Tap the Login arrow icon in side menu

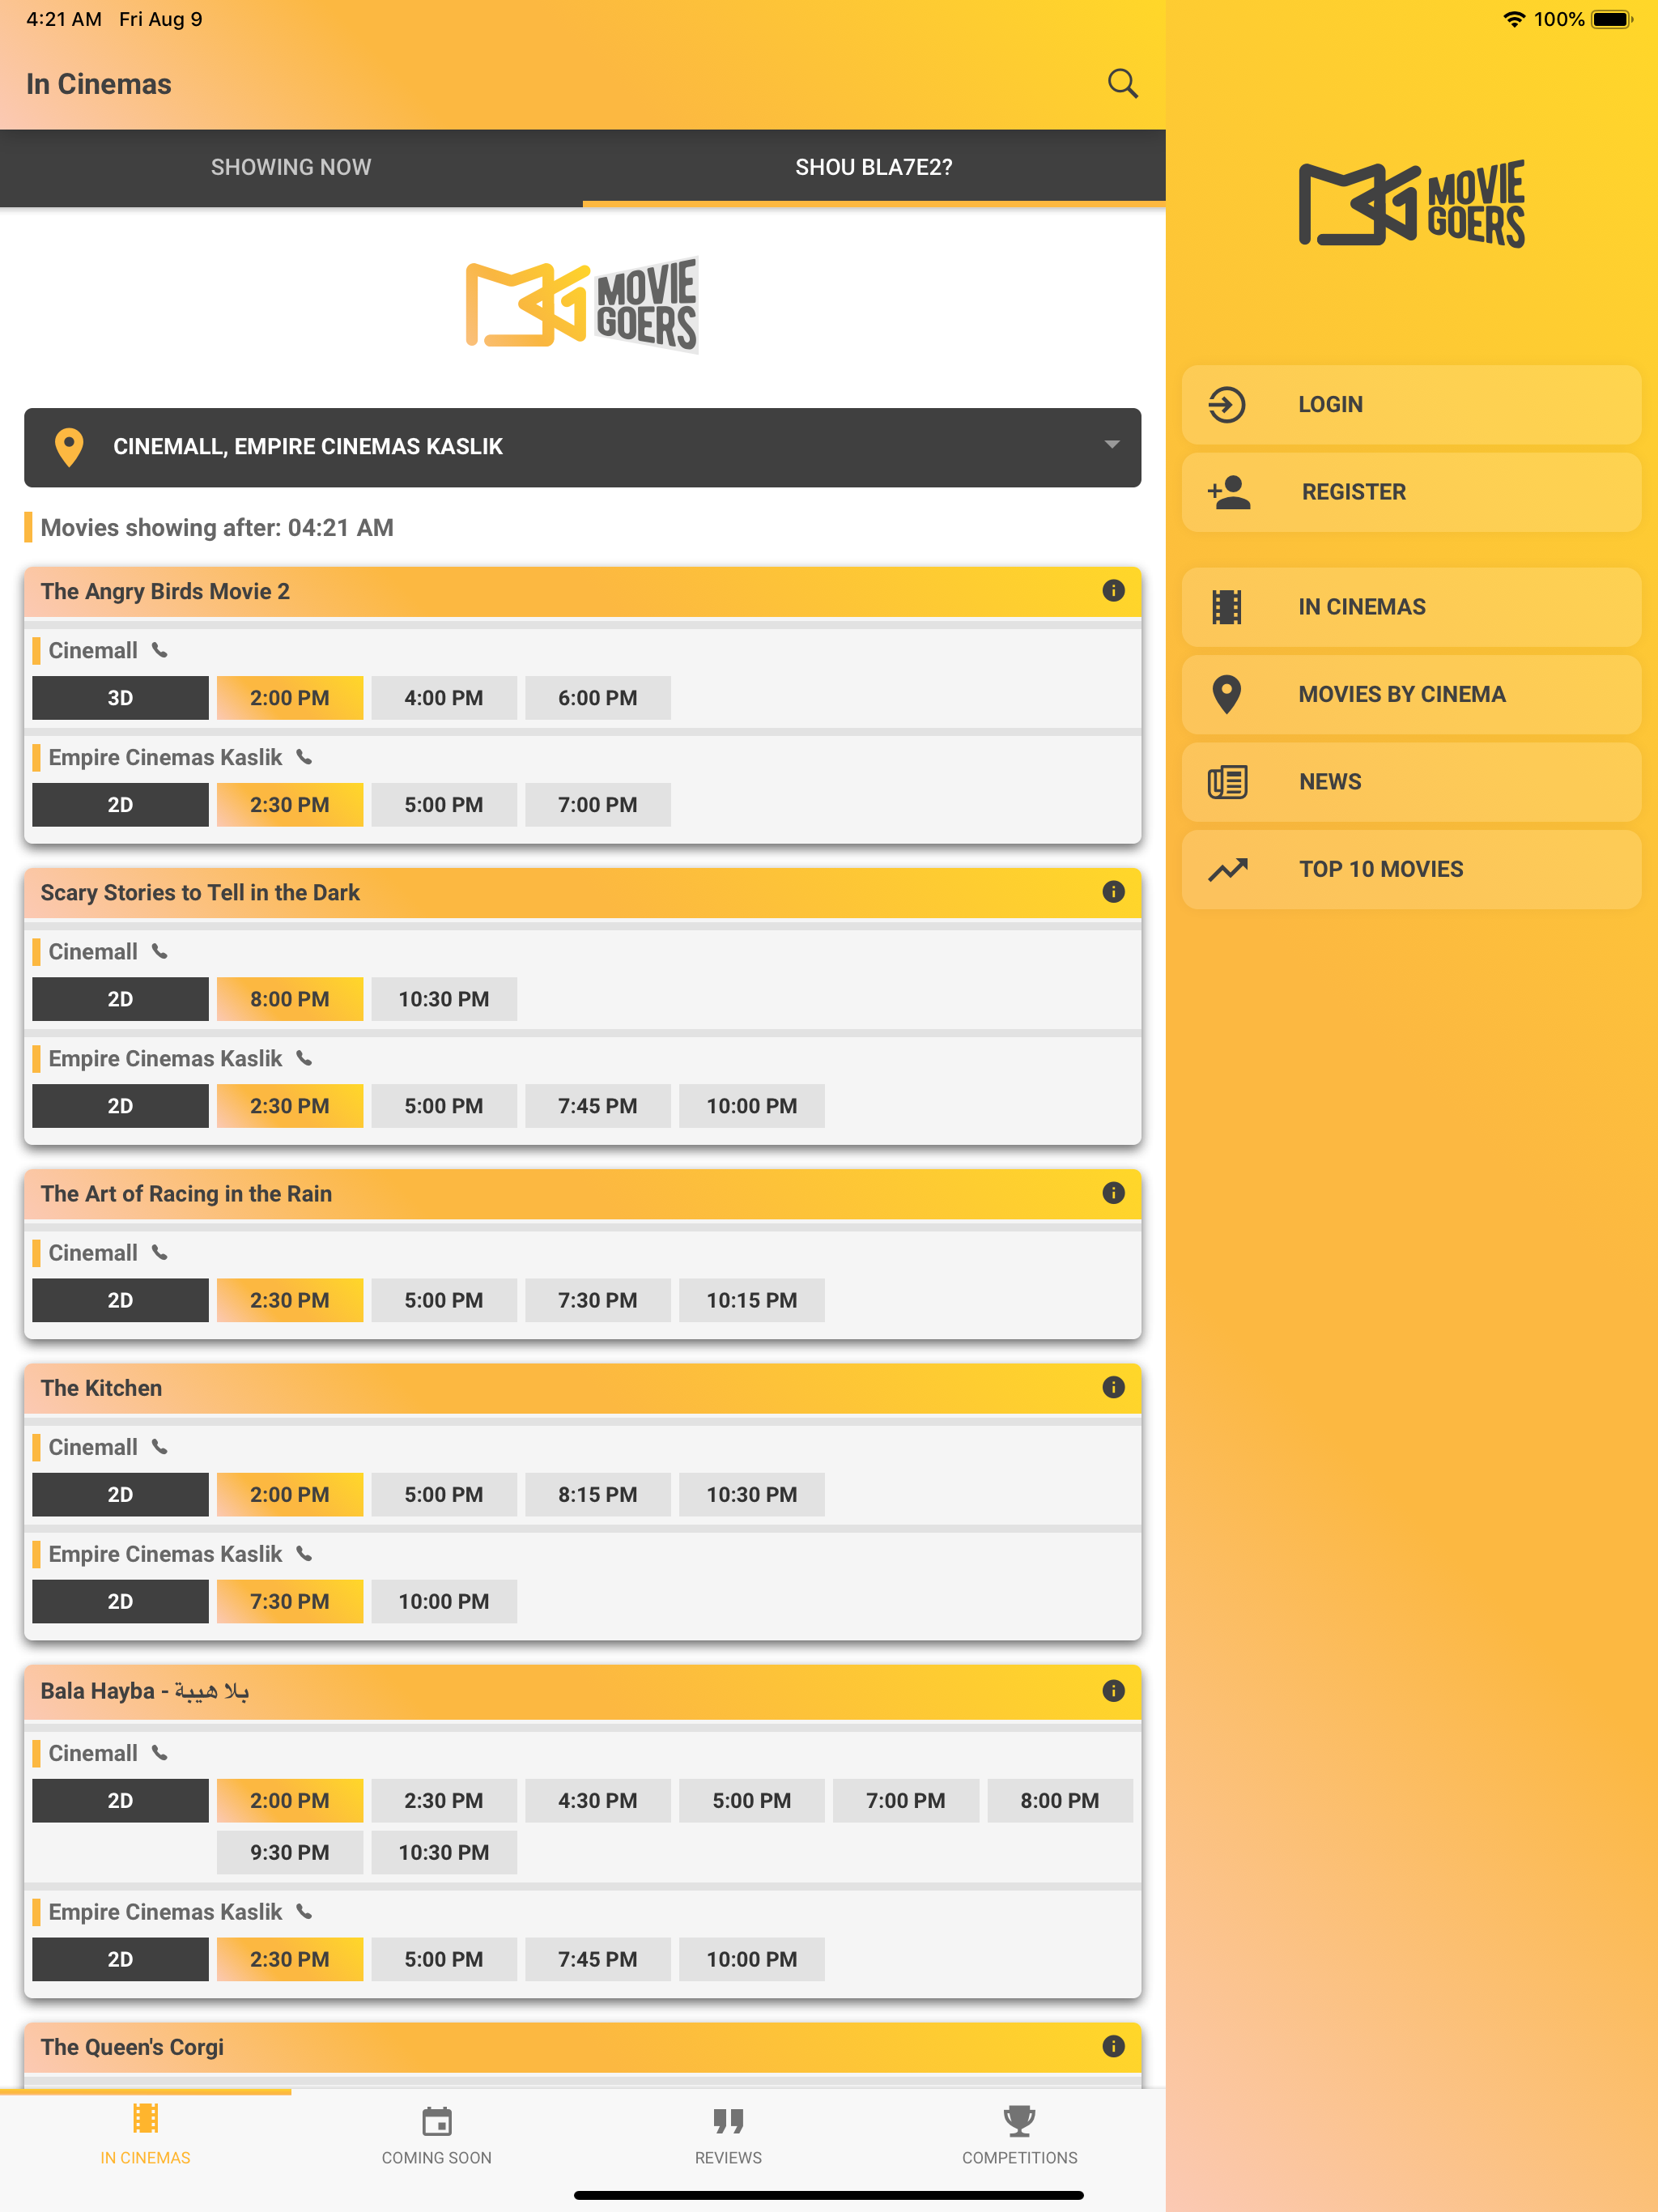click(1226, 405)
